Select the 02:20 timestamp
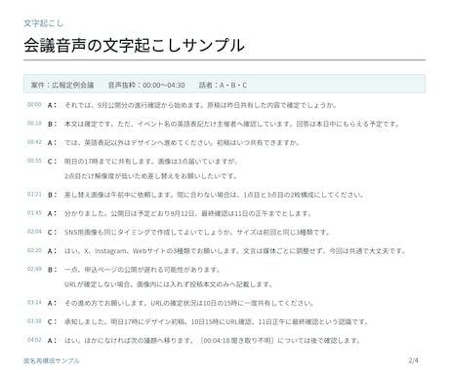449x370 pixels. [34, 250]
